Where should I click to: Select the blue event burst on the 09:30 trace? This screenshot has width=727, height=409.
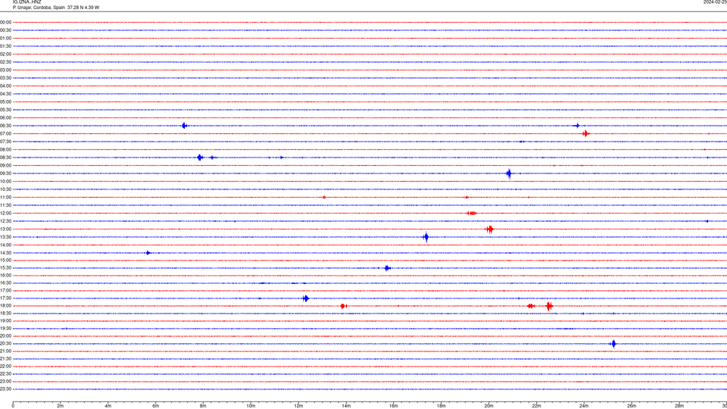(509, 174)
